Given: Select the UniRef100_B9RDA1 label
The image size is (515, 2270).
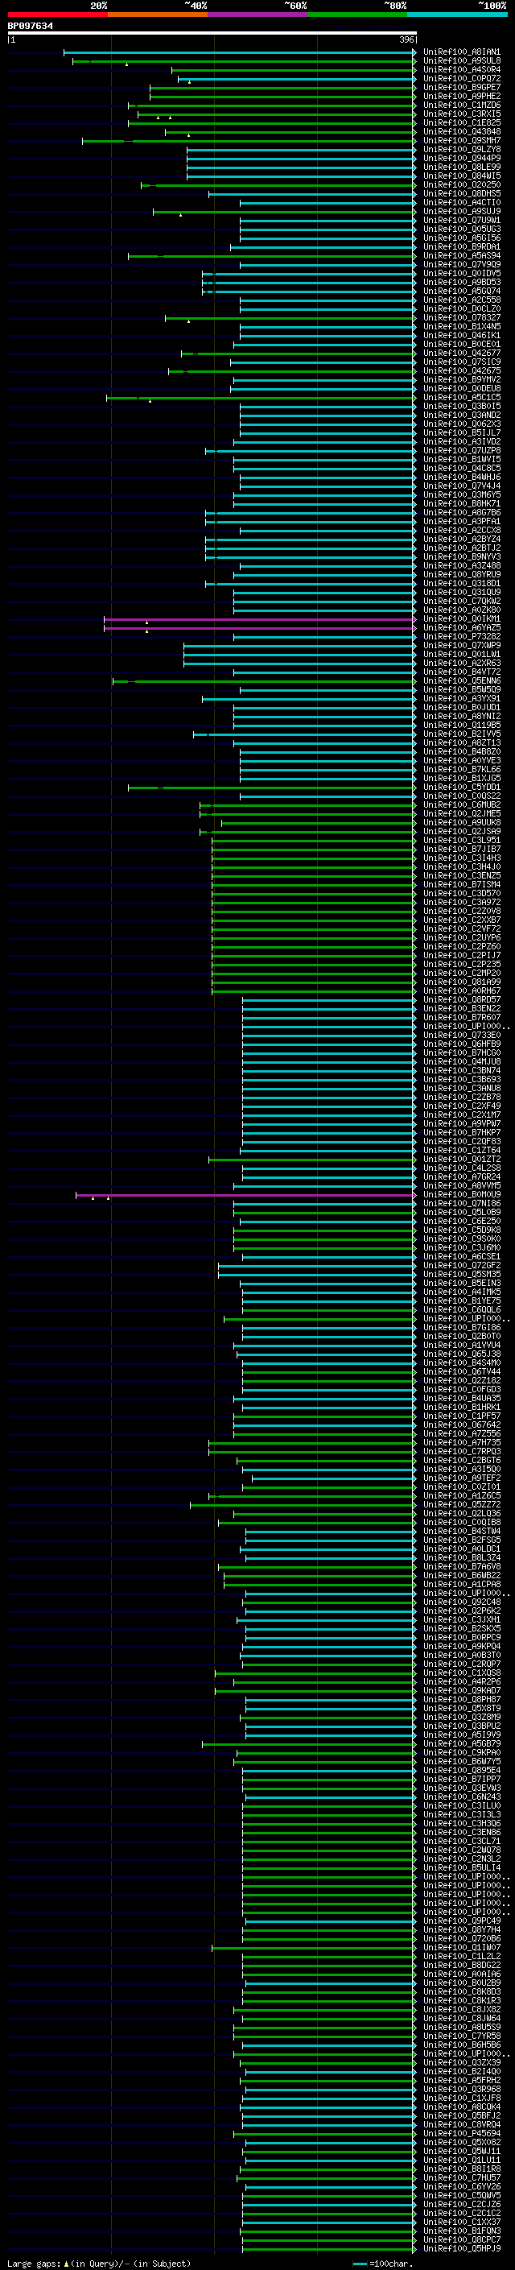Looking at the screenshot, I should tap(461, 246).
